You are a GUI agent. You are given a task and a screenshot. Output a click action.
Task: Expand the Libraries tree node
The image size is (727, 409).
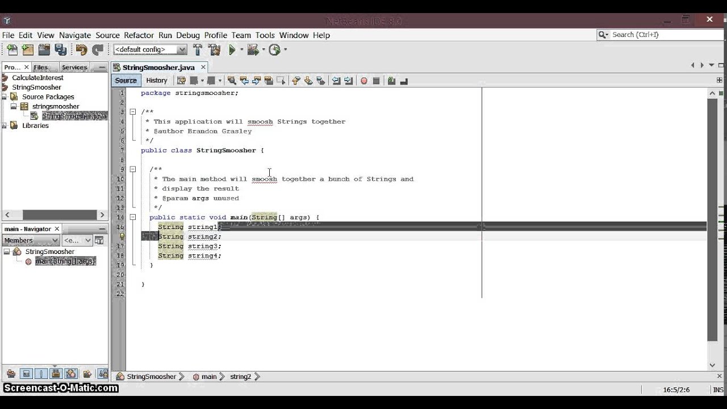6,126
